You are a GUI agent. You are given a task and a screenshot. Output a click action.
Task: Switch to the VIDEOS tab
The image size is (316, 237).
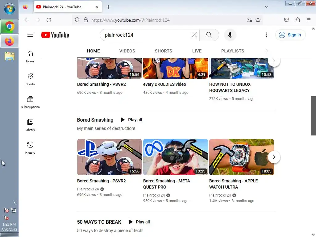point(127,51)
